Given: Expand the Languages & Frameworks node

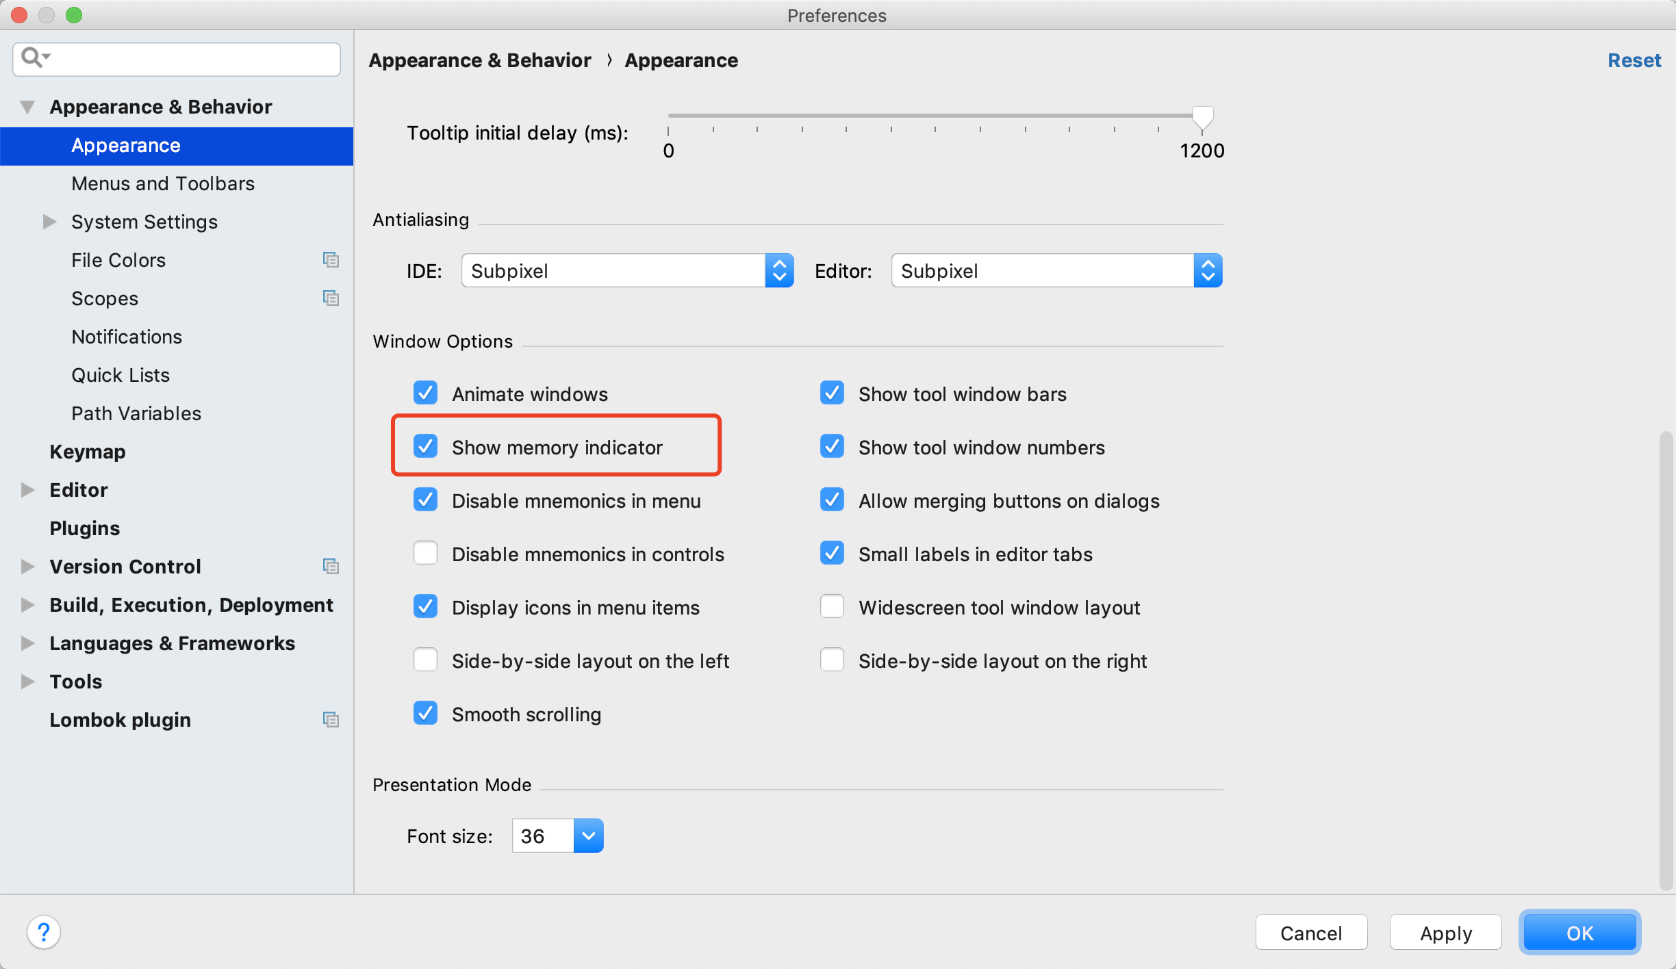Looking at the screenshot, I should (27, 643).
